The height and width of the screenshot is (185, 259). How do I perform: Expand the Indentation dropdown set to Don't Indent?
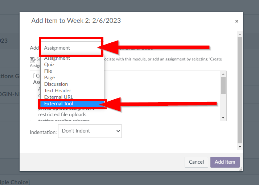point(90,131)
